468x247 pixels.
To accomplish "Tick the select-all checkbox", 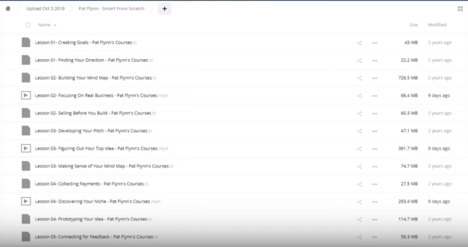I will (x=28, y=25).
